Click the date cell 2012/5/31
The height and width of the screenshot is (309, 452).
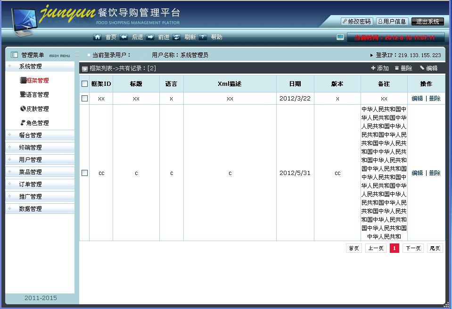coord(295,173)
